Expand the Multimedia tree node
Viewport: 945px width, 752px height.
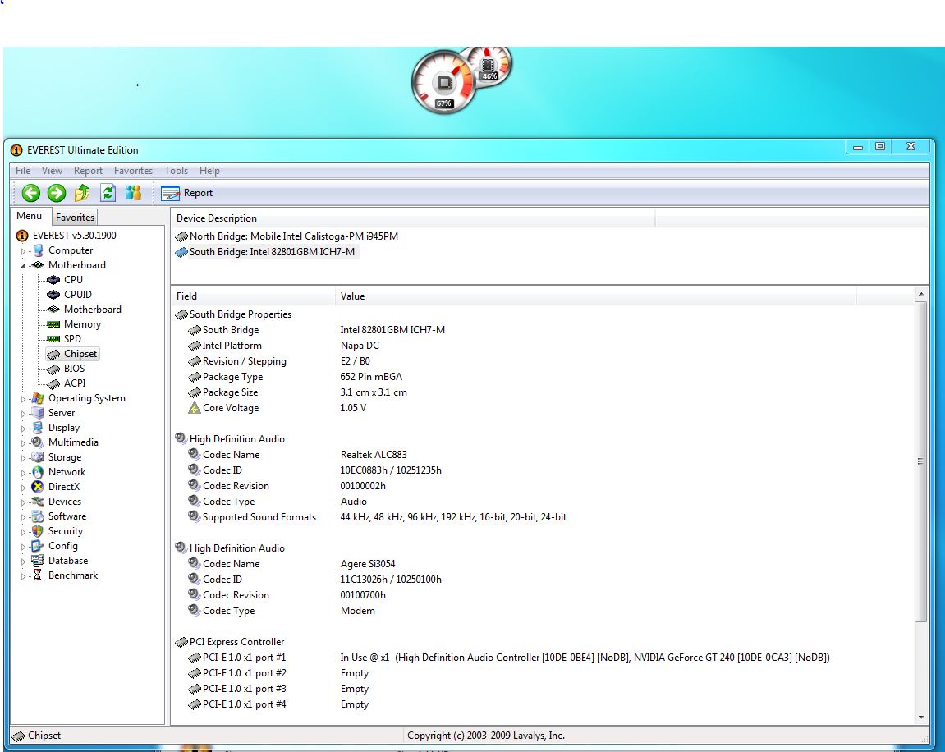(x=24, y=442)
